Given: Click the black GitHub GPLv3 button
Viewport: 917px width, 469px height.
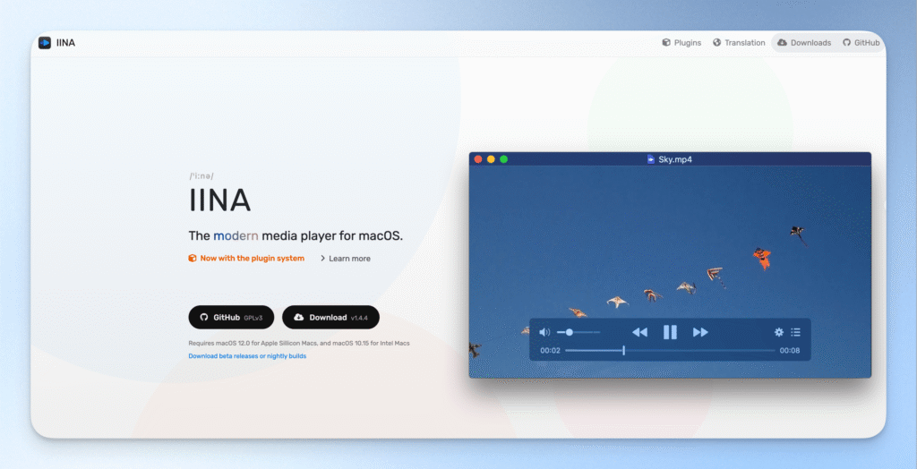Looking at the screenshot, I should point(231,317).
